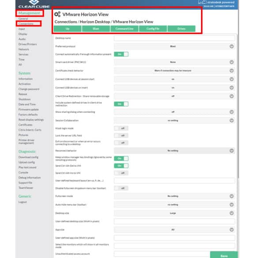Open Firmware update under System
Screen dimensions: 258x258
pos(29,109)
